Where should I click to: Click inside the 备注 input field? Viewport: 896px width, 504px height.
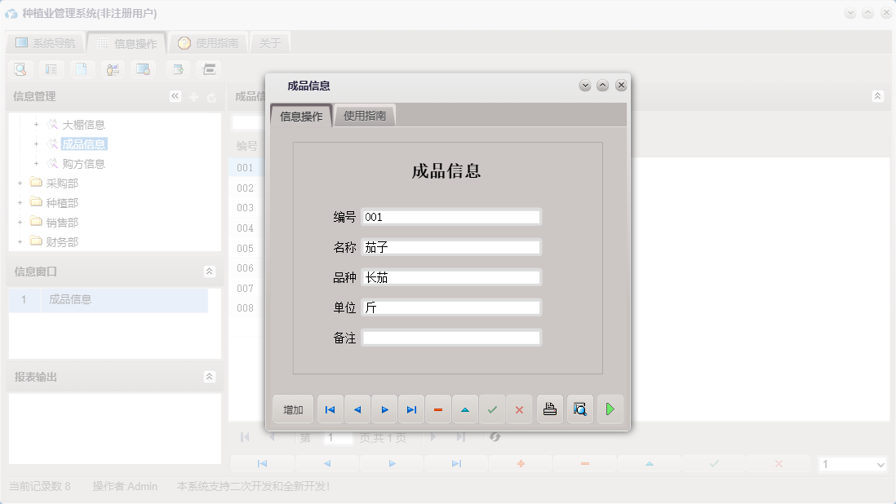(451, 337)
